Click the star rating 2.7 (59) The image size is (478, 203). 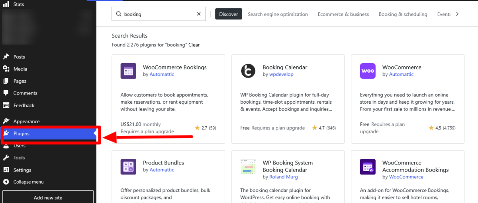click(205, 128)
